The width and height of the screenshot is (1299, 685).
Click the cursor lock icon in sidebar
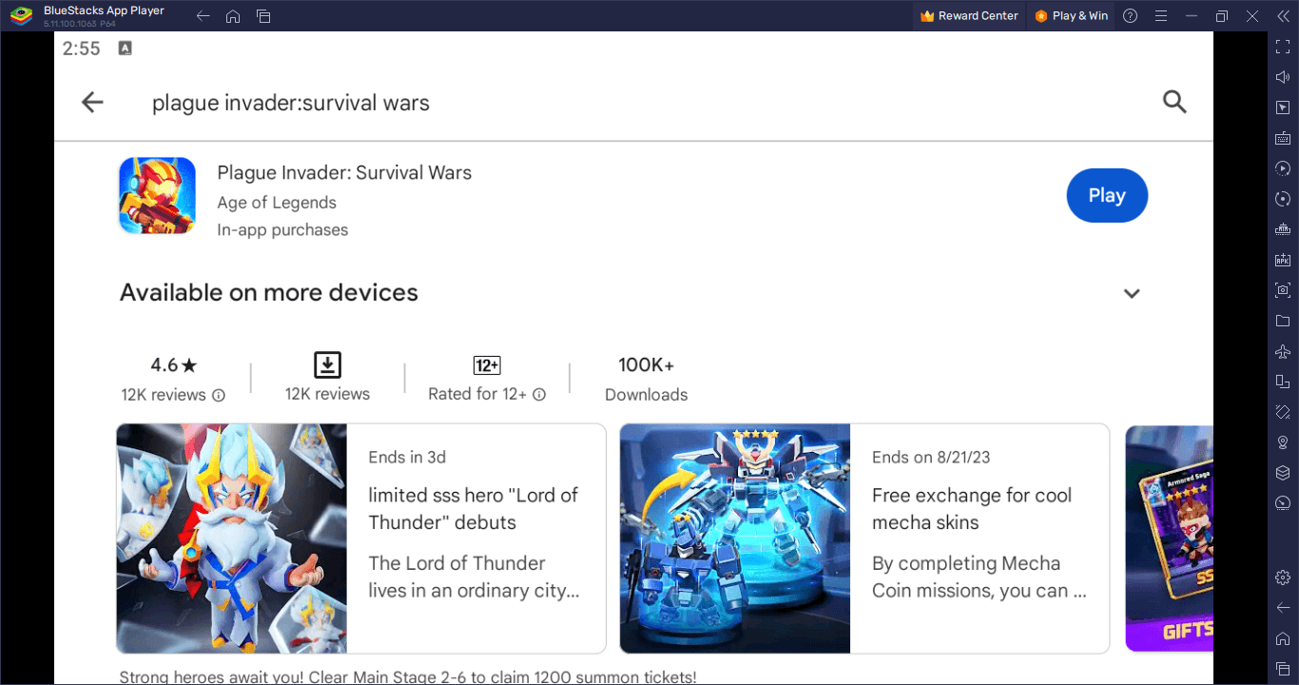[x=1283, y=108]
